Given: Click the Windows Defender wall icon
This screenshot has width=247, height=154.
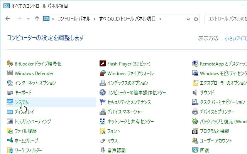Looking at the screenshot, I should 10,73.
